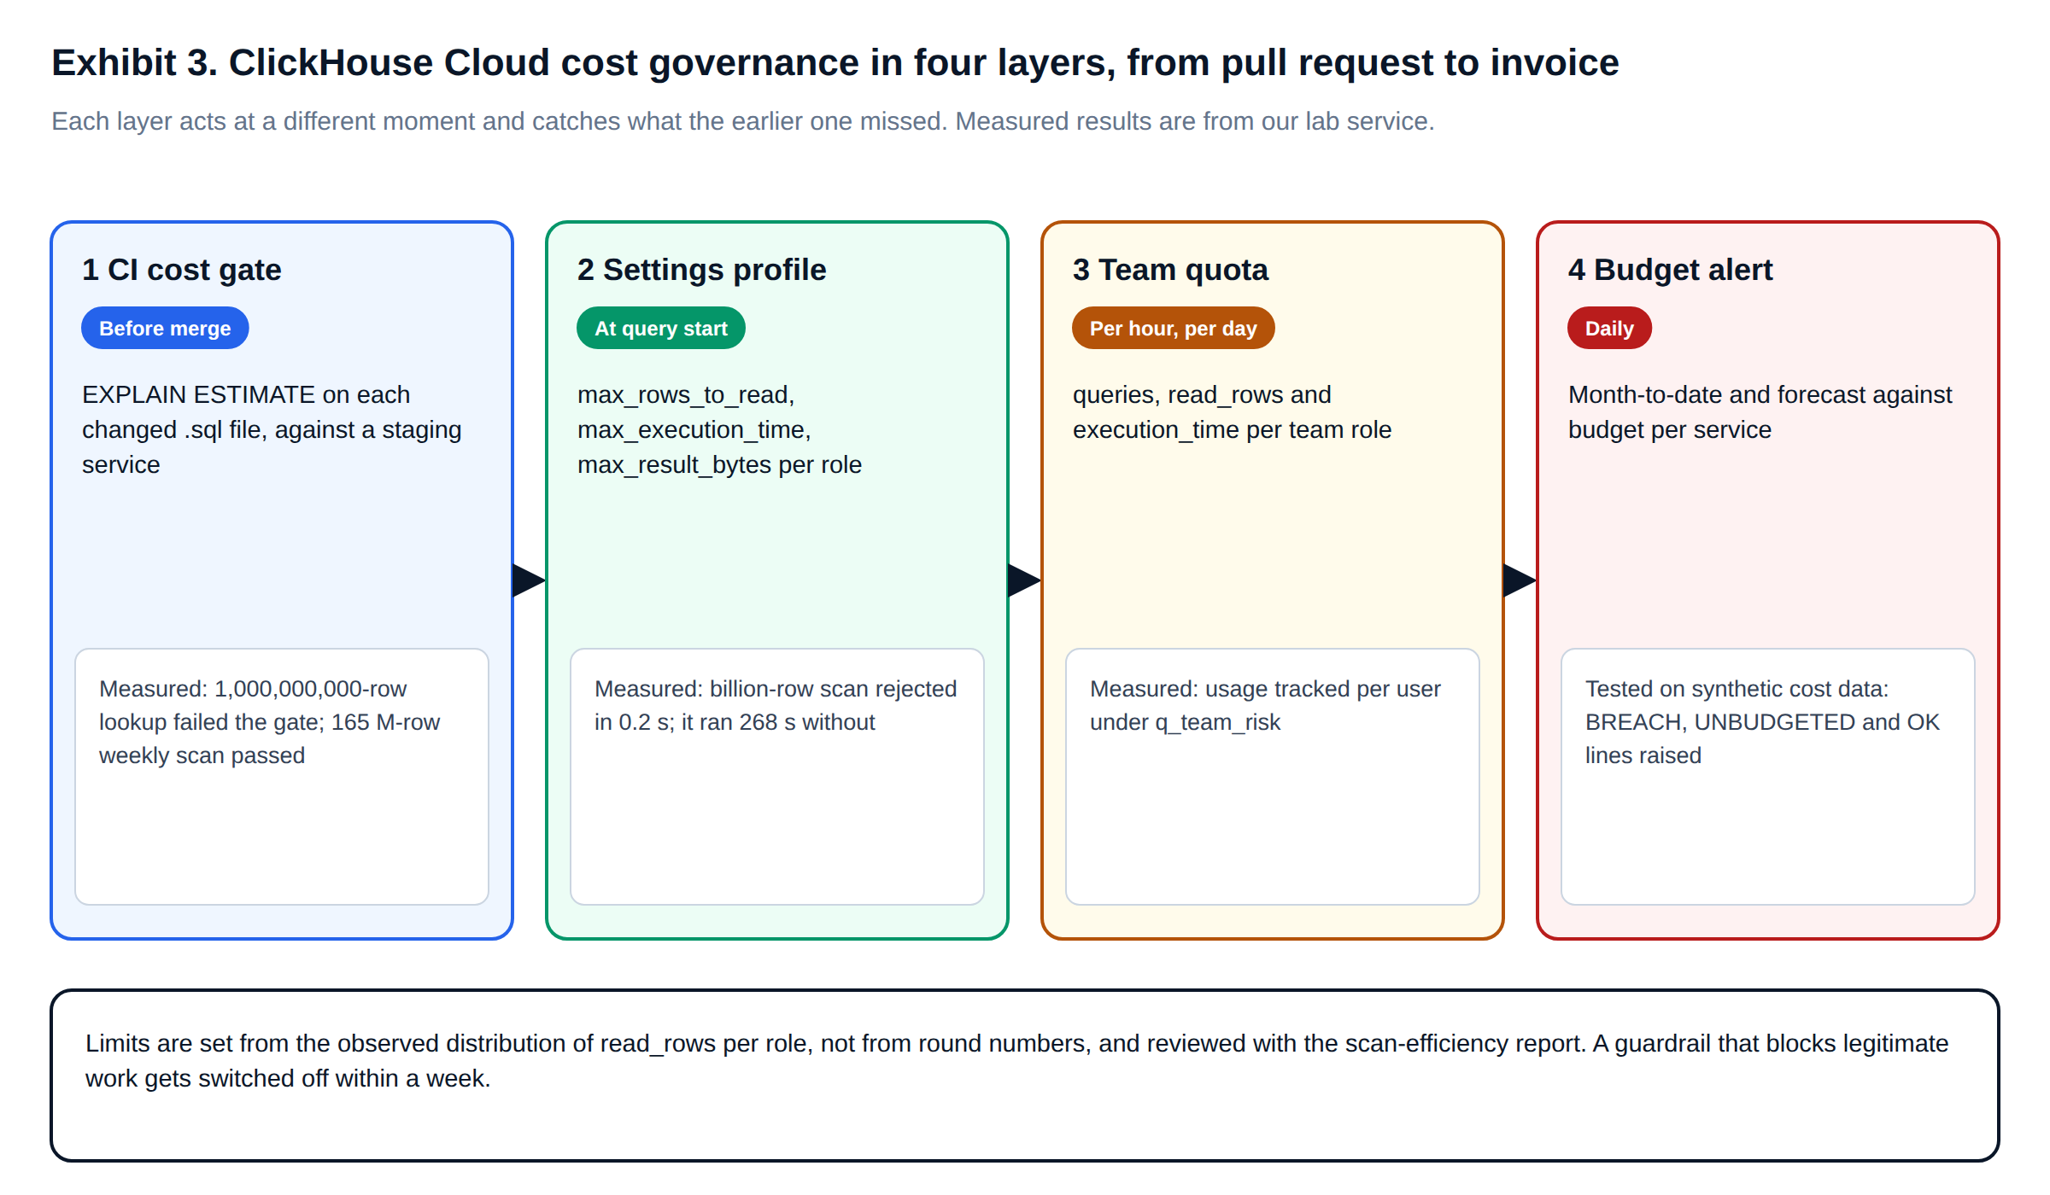Click the 'queries, read_rows and execution_time' text
The image size is (2050, 1195).
(x=1232, y=412)
